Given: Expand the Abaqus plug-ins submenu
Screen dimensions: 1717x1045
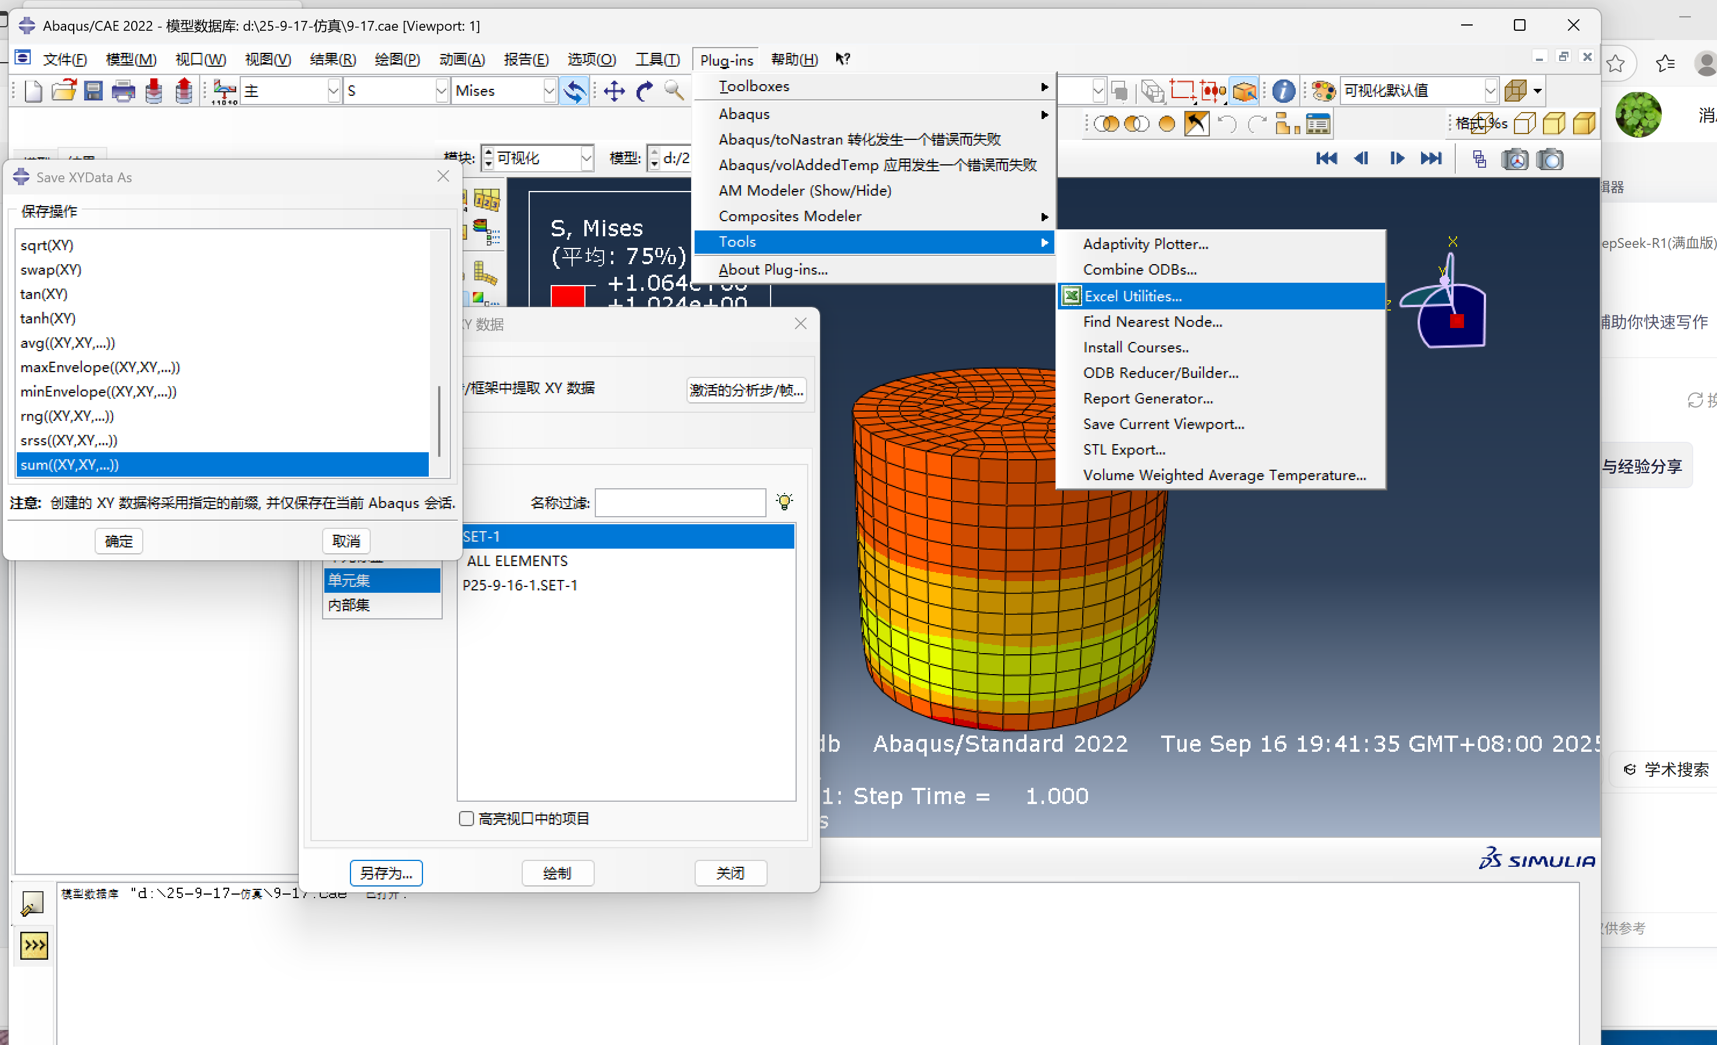Looking at the screenshot, I should click(875, 114).
